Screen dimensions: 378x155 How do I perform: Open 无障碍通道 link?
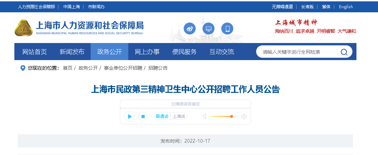pos(282,7)
